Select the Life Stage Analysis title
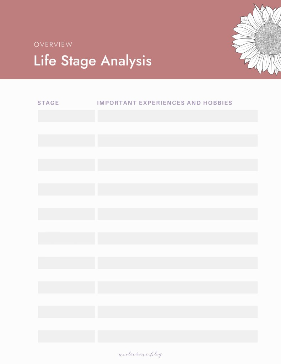This screenshot has width=281, height=364. [93, 60]
